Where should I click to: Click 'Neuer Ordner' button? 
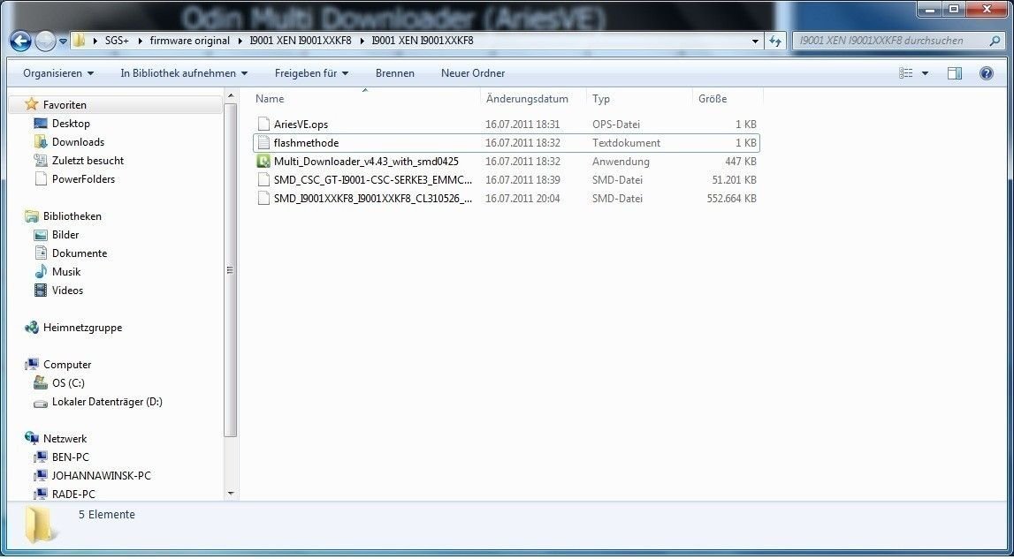pos(473,73)
